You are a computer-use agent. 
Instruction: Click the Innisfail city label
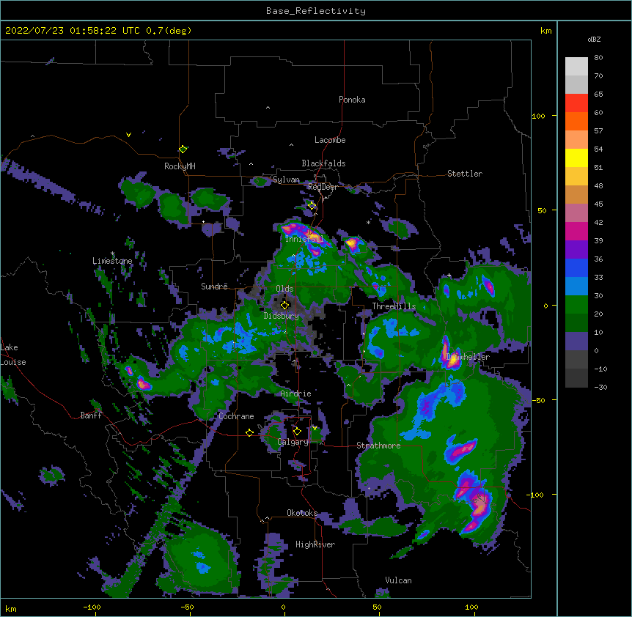(304, 239)
